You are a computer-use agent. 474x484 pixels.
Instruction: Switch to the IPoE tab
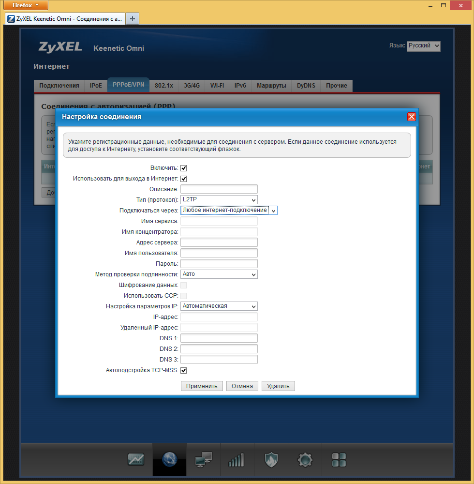coord(96,86)
